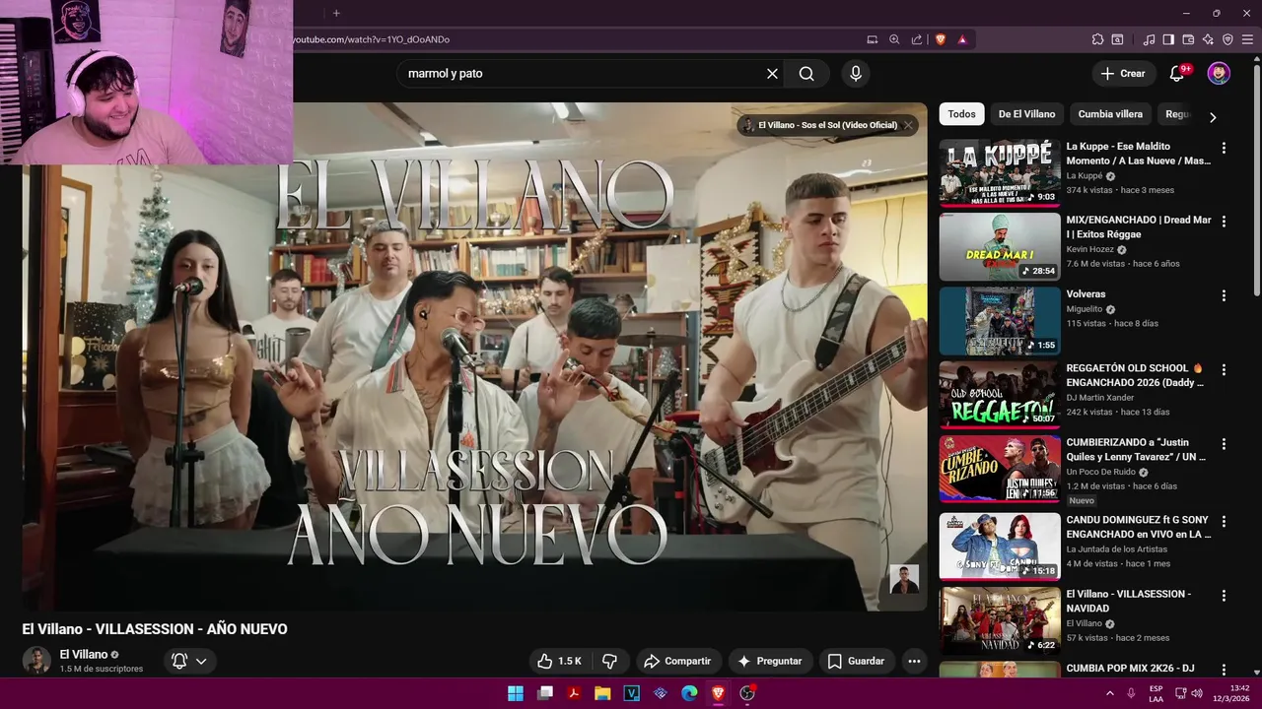The image size is (1262, 709).
Task: Select the De El Villano chip
Action: pyautogui.click(x=1026, y=114)
